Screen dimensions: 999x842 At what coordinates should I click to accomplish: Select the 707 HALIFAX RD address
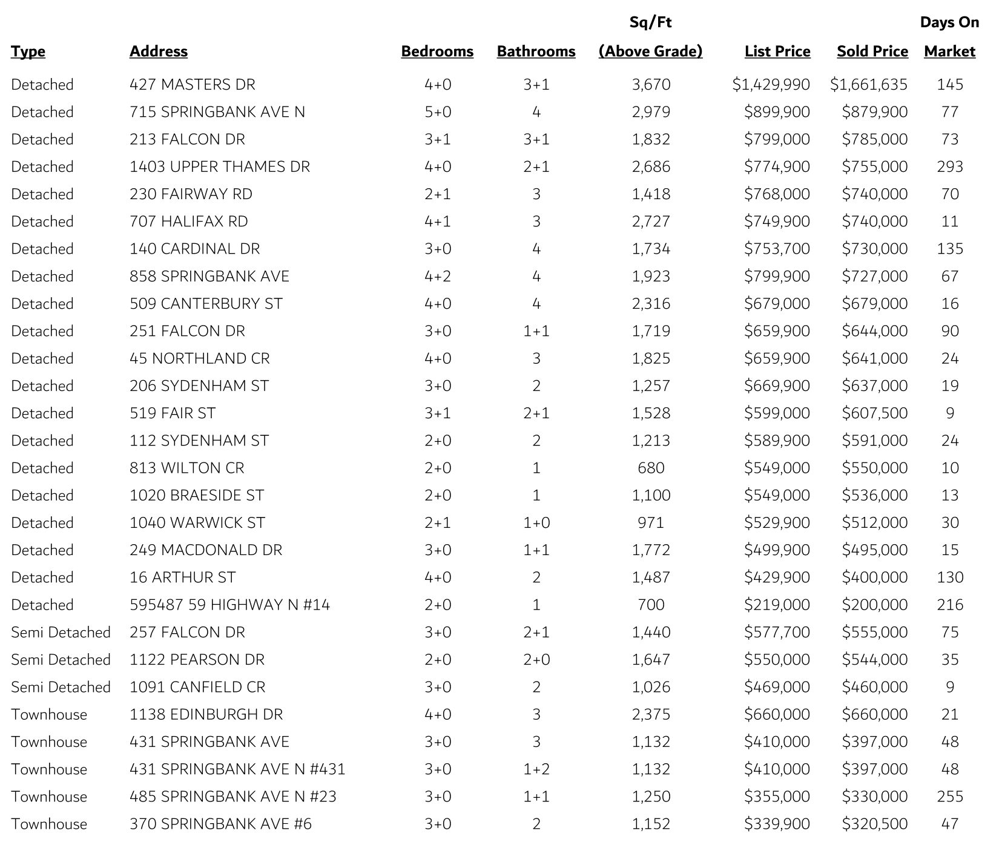coord(188,222)
